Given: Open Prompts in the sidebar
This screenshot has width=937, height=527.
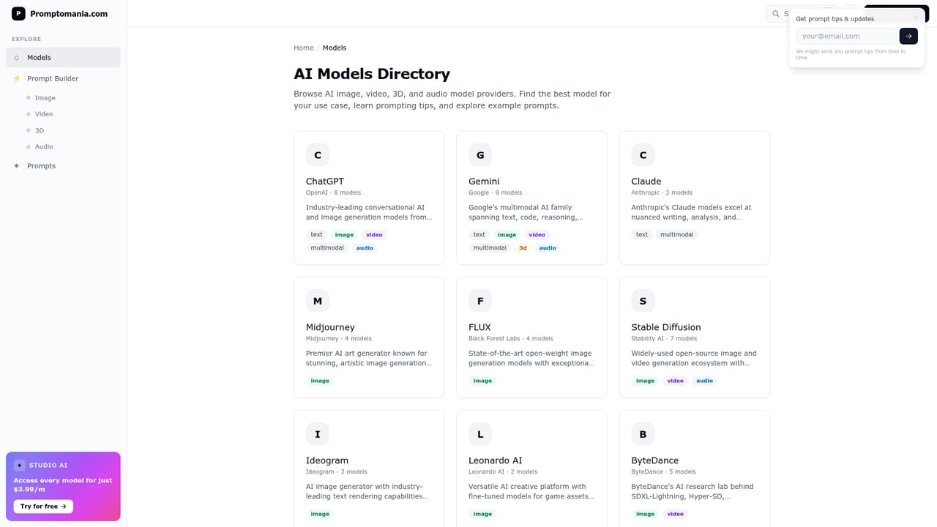Looking at the screenshot, I should click(x=63, y=165).
